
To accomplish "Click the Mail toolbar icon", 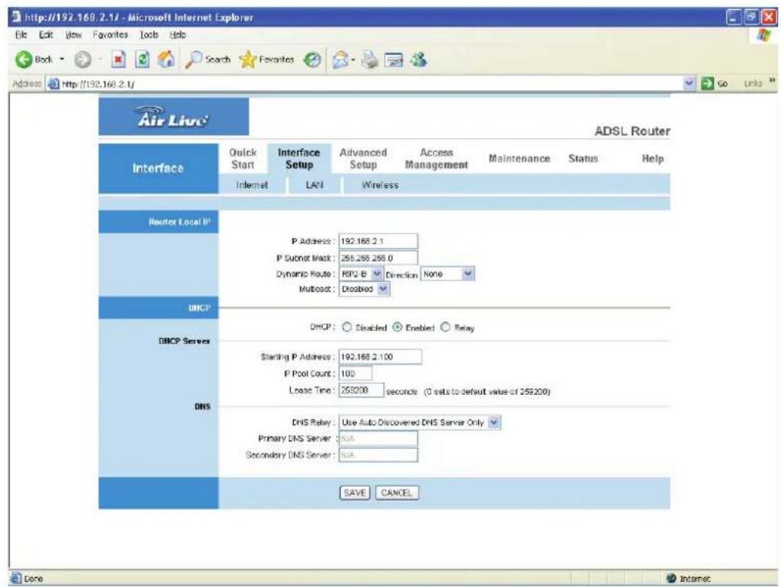I will point(340,59).
